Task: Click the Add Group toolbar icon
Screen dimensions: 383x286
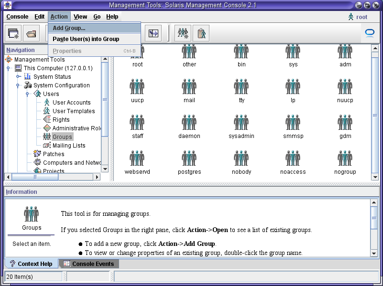Action: click(x=183, y=33)
